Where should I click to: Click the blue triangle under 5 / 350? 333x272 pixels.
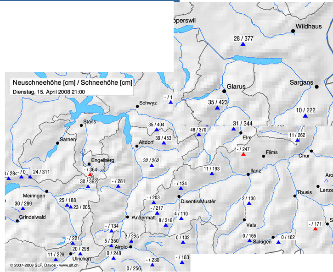(x=111, y=246)
